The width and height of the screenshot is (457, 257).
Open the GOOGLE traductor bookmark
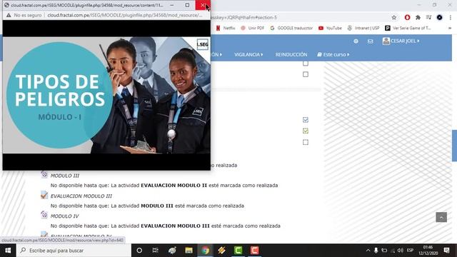point(291,28)
